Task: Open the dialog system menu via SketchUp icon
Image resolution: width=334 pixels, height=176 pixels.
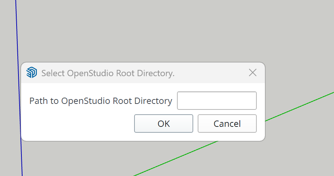Action: (x=31, y=72)
